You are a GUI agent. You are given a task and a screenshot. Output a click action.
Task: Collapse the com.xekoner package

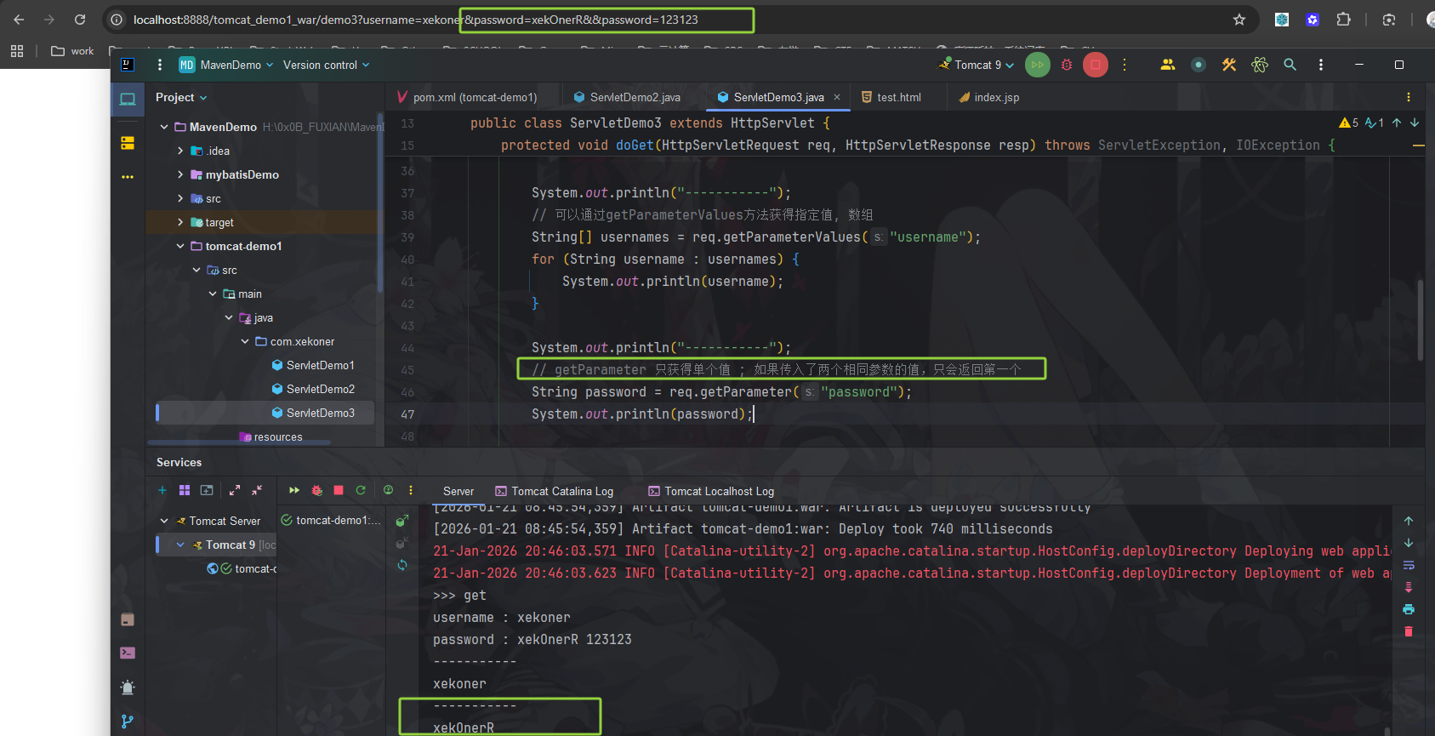[x=245, y=341]
